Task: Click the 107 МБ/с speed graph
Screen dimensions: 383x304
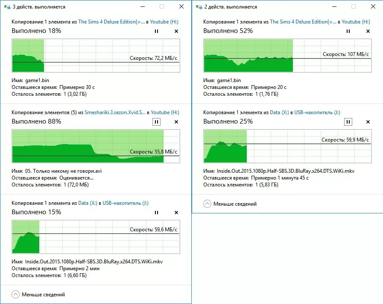Action: [x=287, y=56]
